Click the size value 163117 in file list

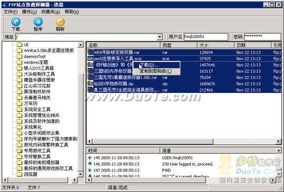point(206,71)
